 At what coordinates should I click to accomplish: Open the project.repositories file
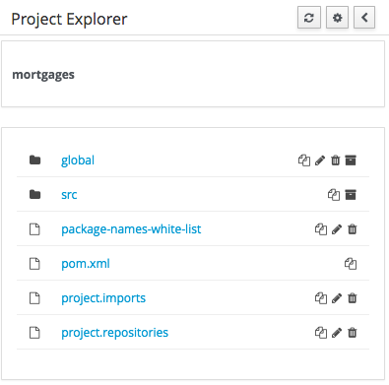point(114,333)
